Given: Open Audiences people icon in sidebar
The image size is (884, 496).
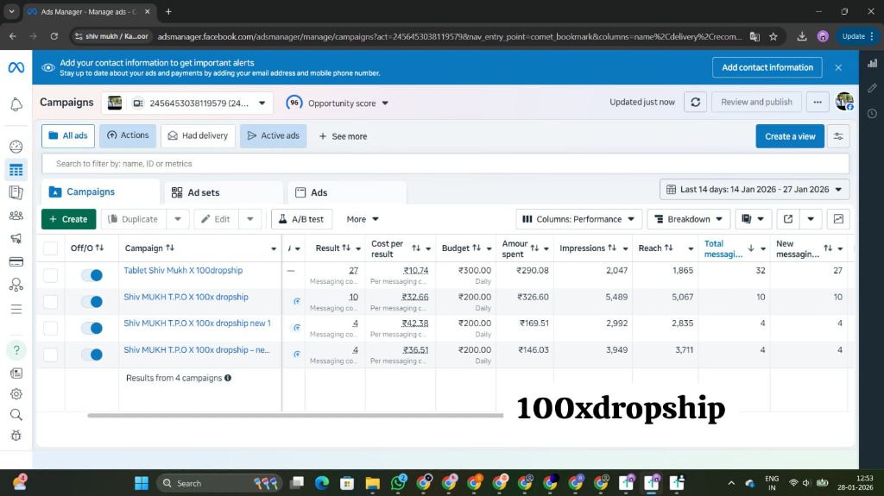Looking at the screenshot, I should coord(16,216).
